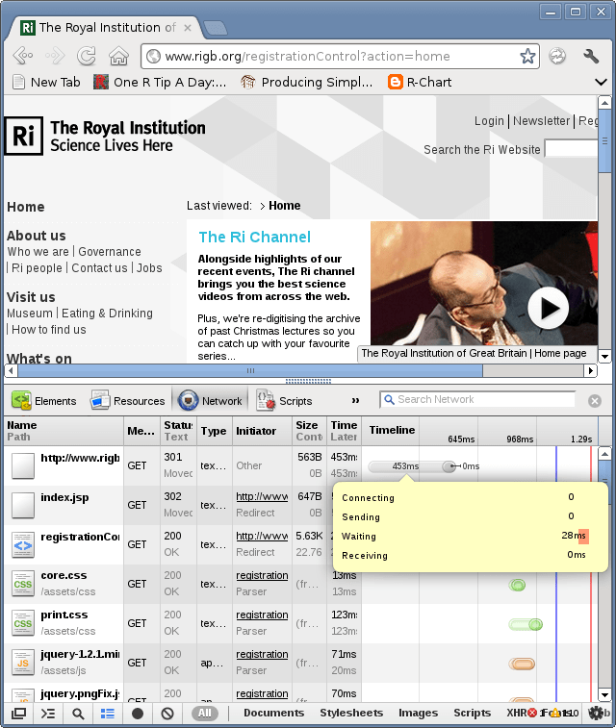Open the Elements panel in DevTools
Viewport: 616px width, 728px height.
pos(44,401)
